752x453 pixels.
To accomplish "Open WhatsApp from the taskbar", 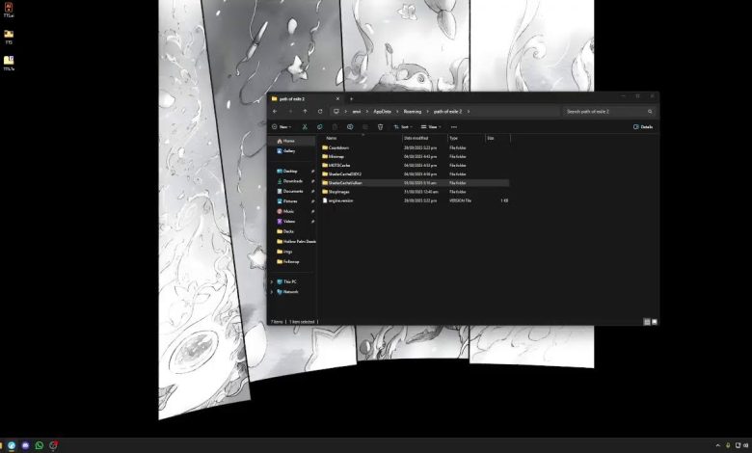I will coord(40,445).
